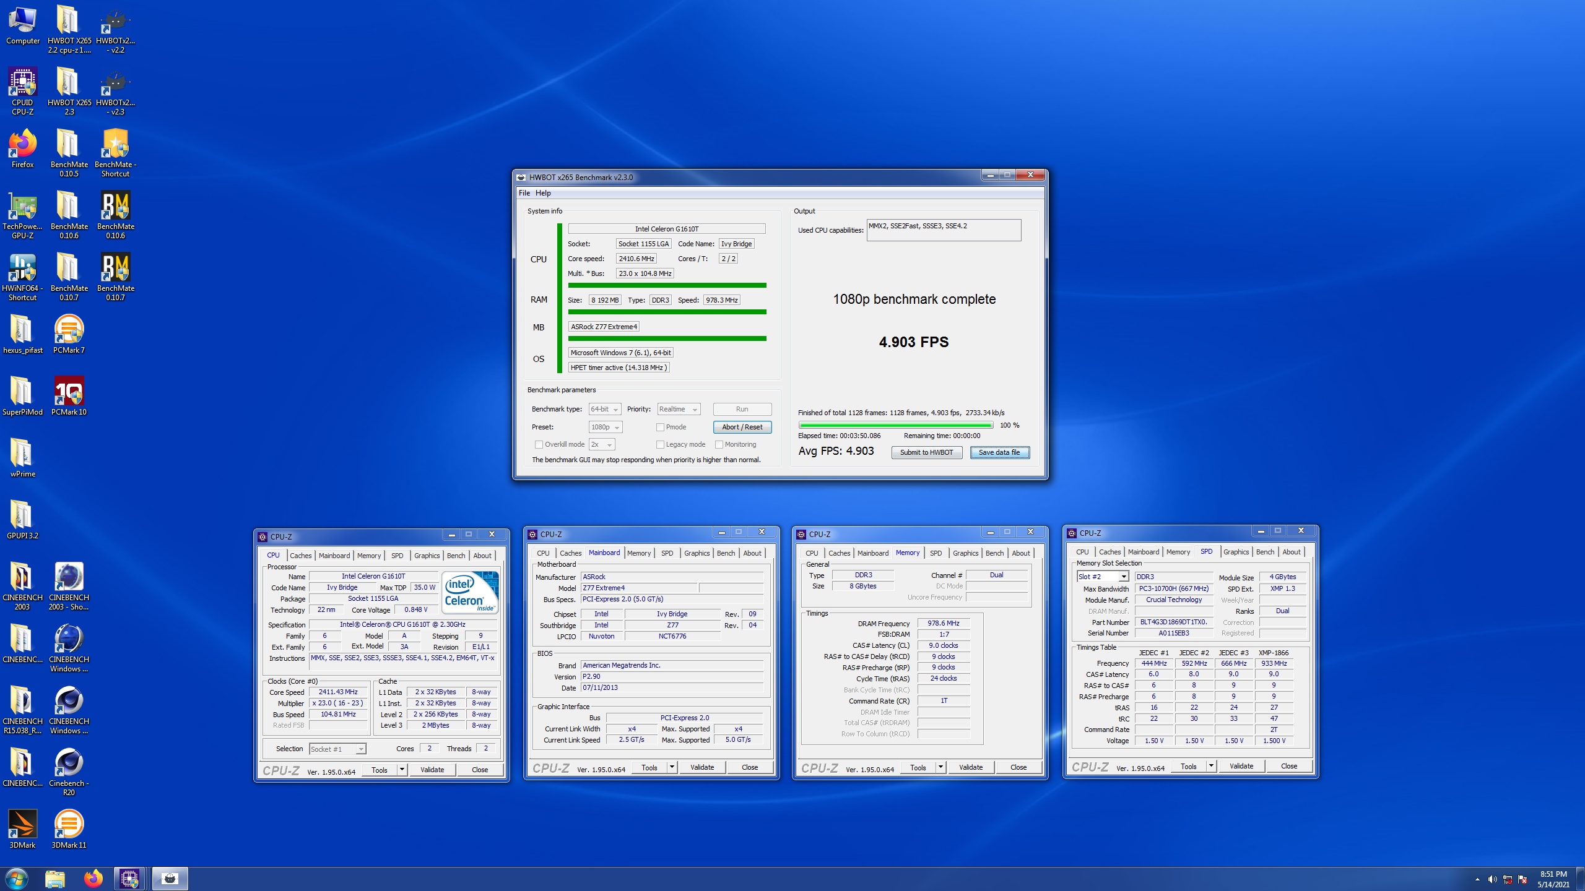Expand Tools arrow in CPU-Z Mainboard window

point(672,767)
